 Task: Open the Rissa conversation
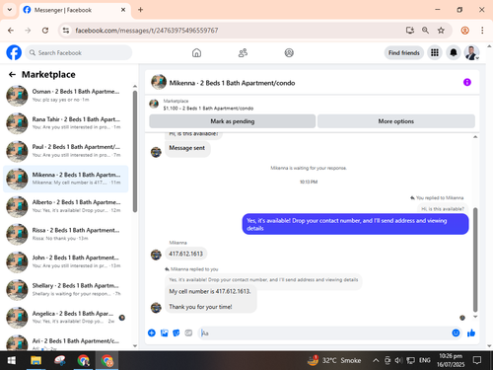click(x=66, y=234)
